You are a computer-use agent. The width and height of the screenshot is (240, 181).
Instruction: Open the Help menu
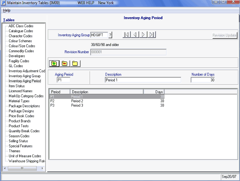click(x=7, y=10)
